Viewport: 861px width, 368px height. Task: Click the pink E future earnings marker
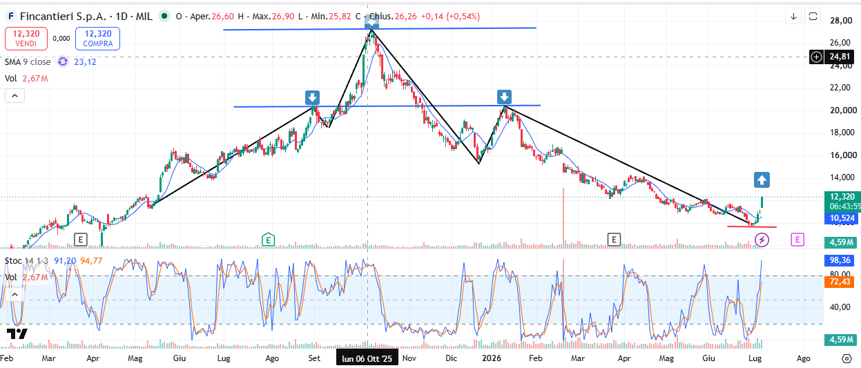[797, 240]
